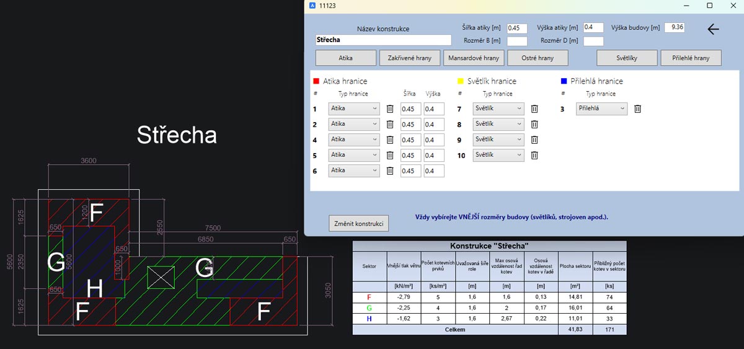Select Zakřivené hrany button

[409, 58]
